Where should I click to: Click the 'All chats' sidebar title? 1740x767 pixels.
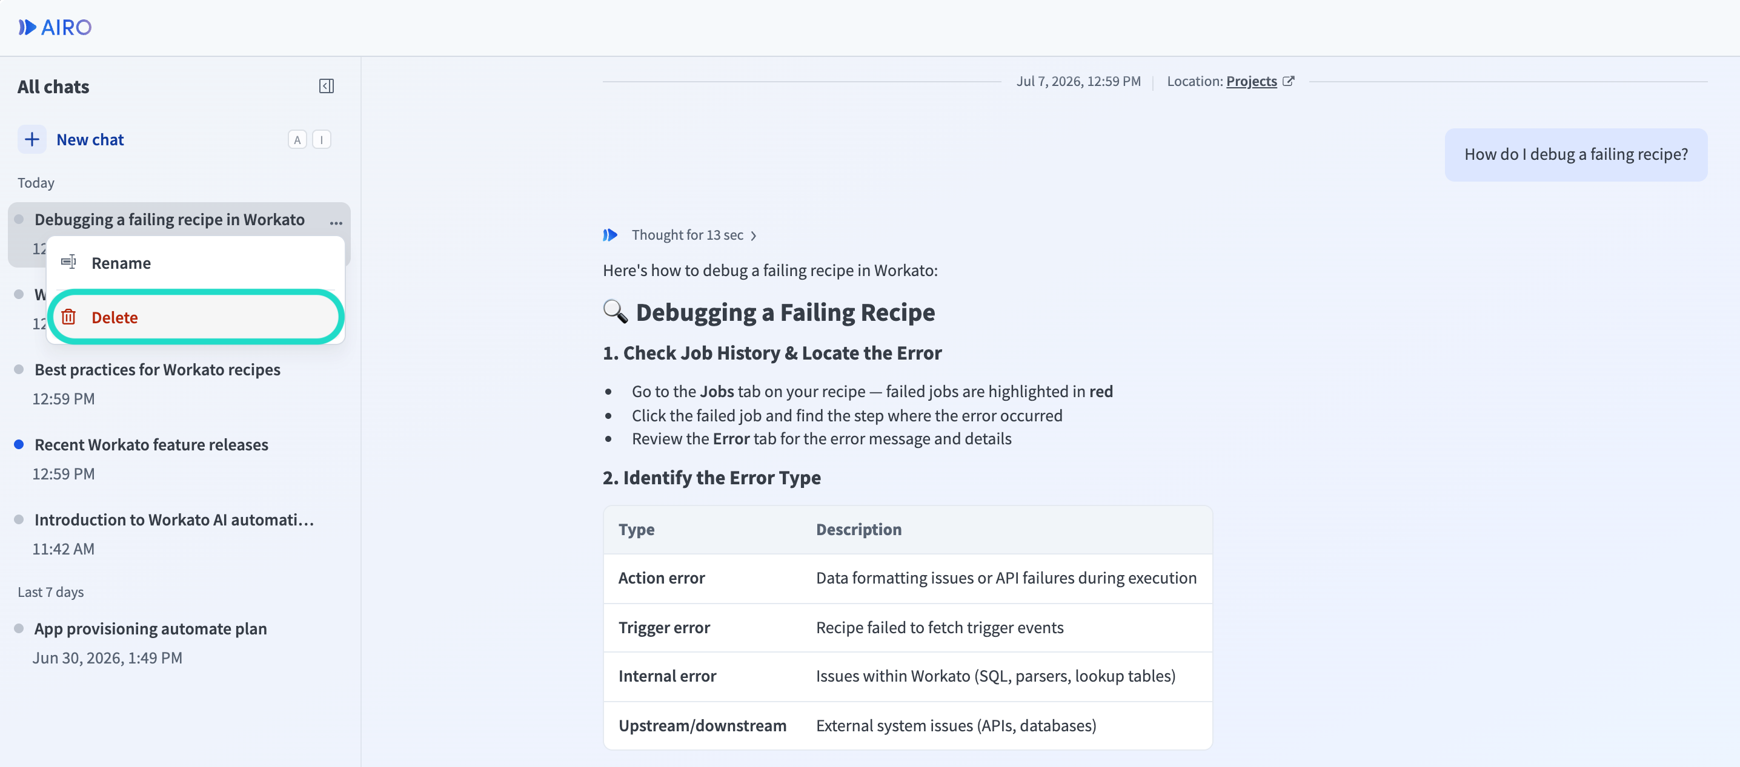tap(53, 87)
